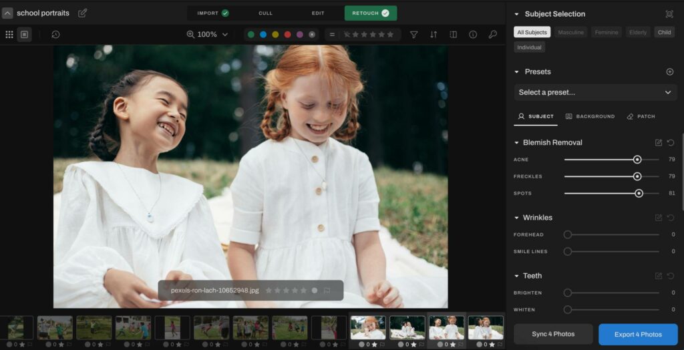Go to Cull stage

point(265,13)
